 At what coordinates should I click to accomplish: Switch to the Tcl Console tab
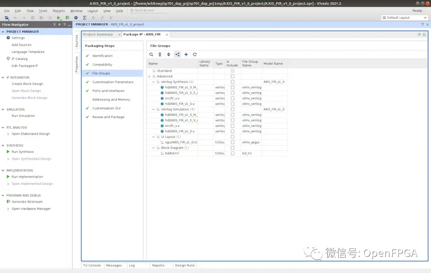(92, 265)
